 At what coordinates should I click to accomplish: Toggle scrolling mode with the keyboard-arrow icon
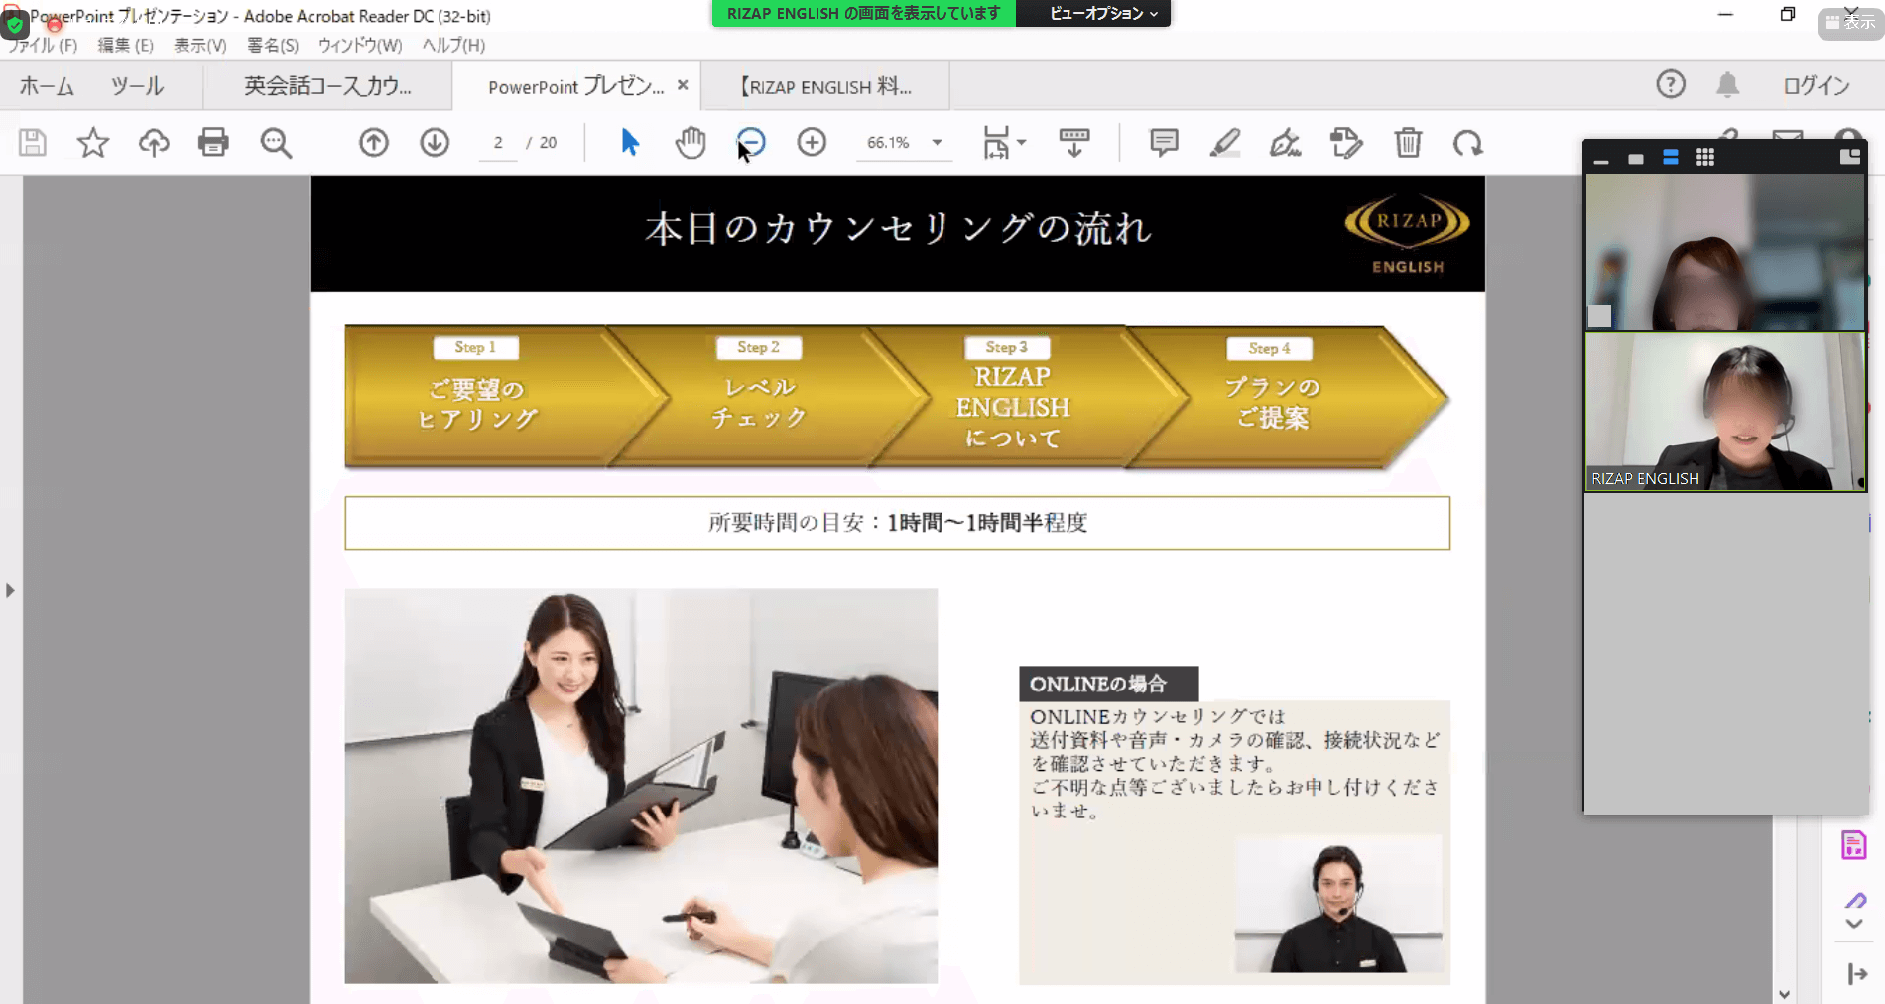coord(1074,143)
